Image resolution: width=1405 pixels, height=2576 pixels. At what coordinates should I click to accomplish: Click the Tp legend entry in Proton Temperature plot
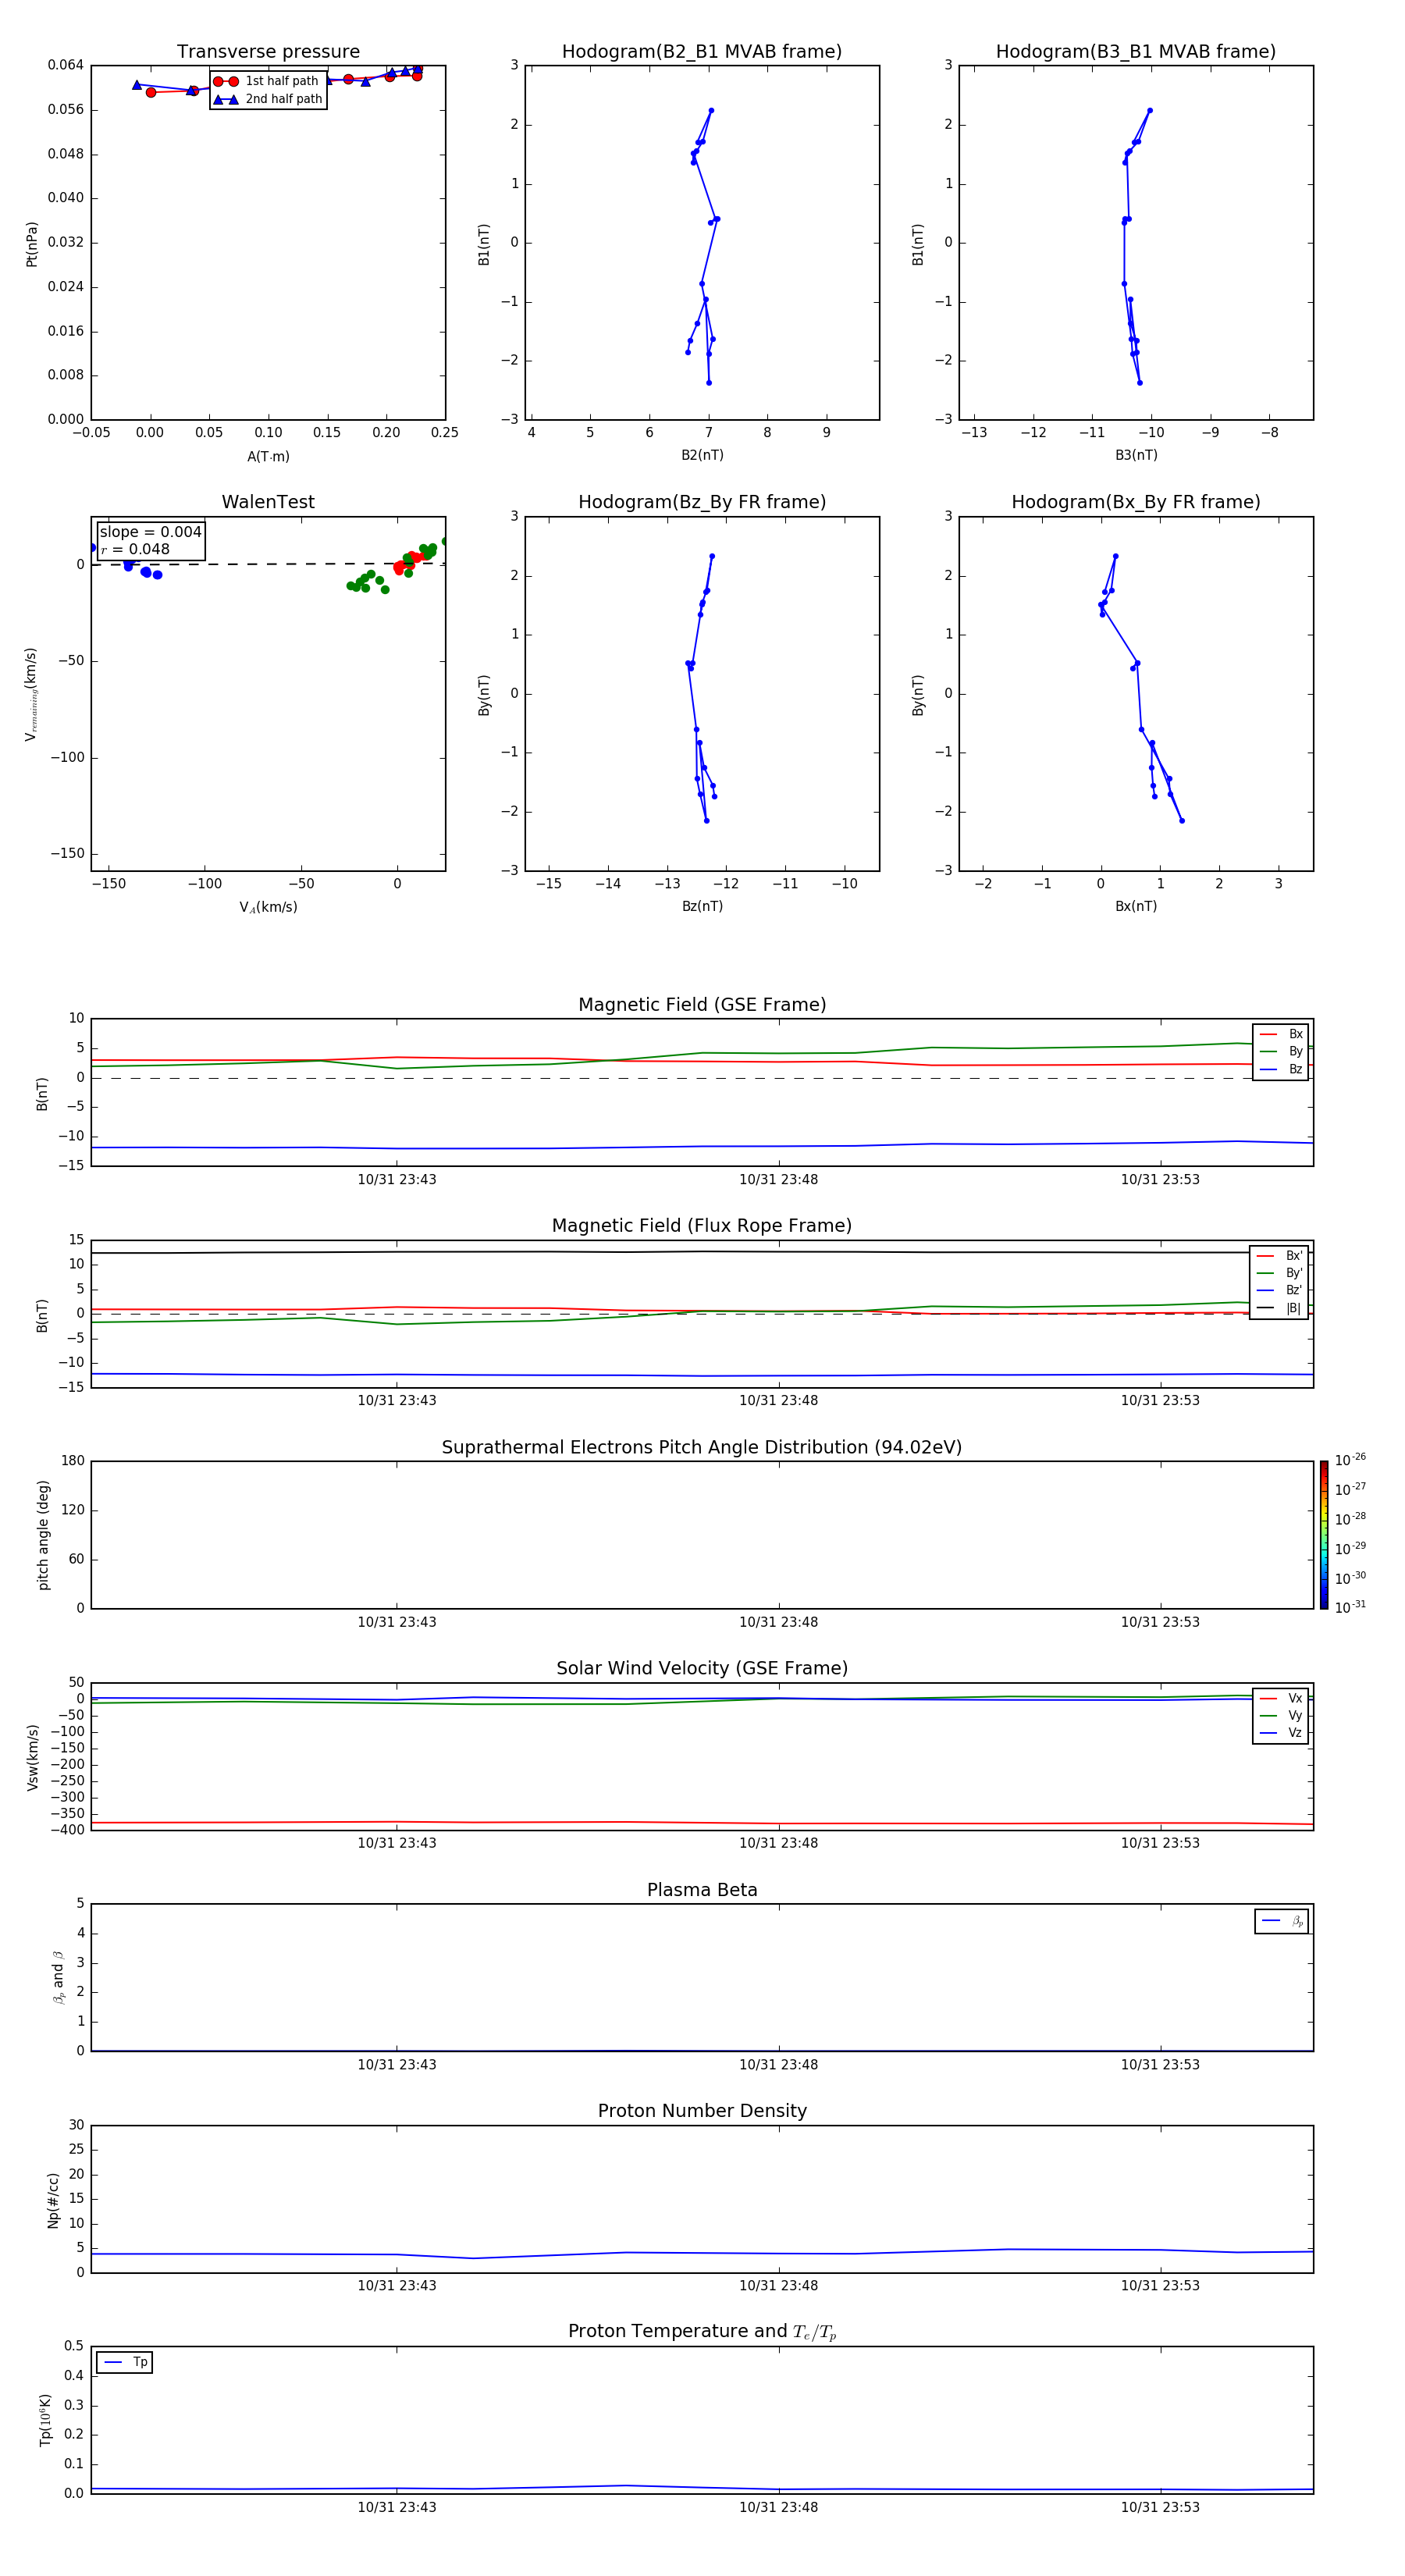click(x=125, y=2362)
